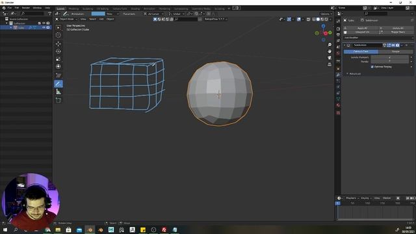Viewport: 416px width, 234px height.
Task: Switch to the Shading workspace tab
Action: coord(135,8)
